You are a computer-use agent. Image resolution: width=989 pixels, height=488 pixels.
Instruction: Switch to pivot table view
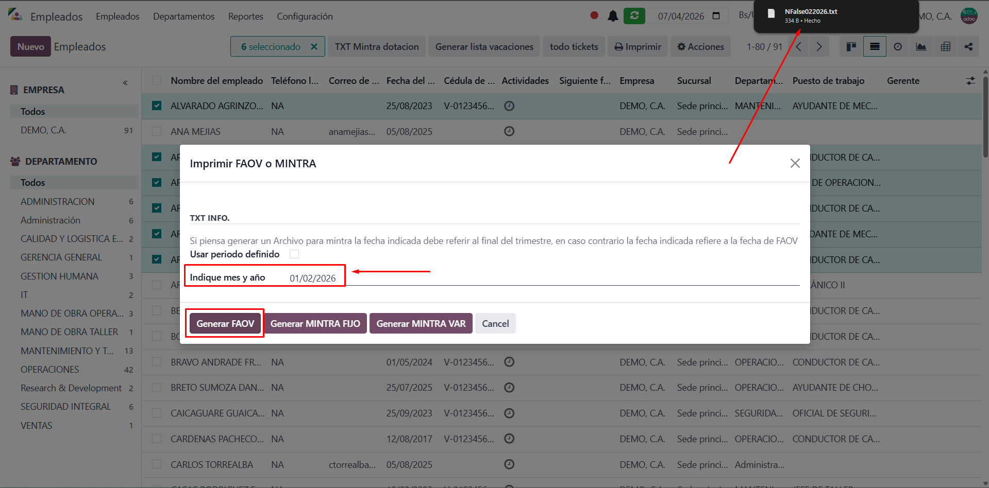click(945, 47)
